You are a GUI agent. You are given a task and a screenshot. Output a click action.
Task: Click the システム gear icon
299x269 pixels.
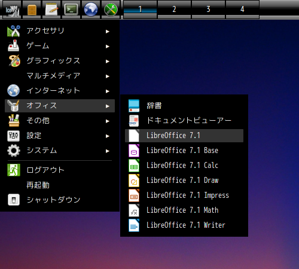pos(14,151)
